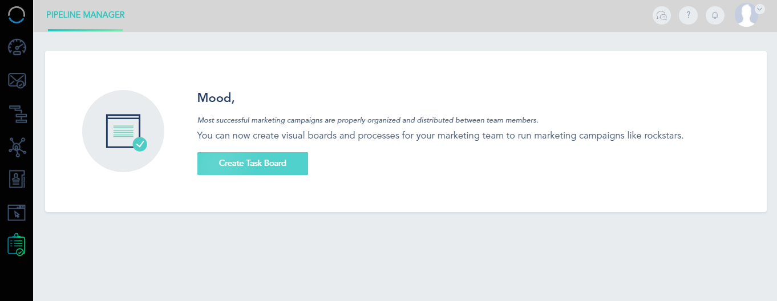The height and width of the screenshot is (301, 777).
Task: Switch to the Pipeline Manager tab
Action: tap(86, 15)
